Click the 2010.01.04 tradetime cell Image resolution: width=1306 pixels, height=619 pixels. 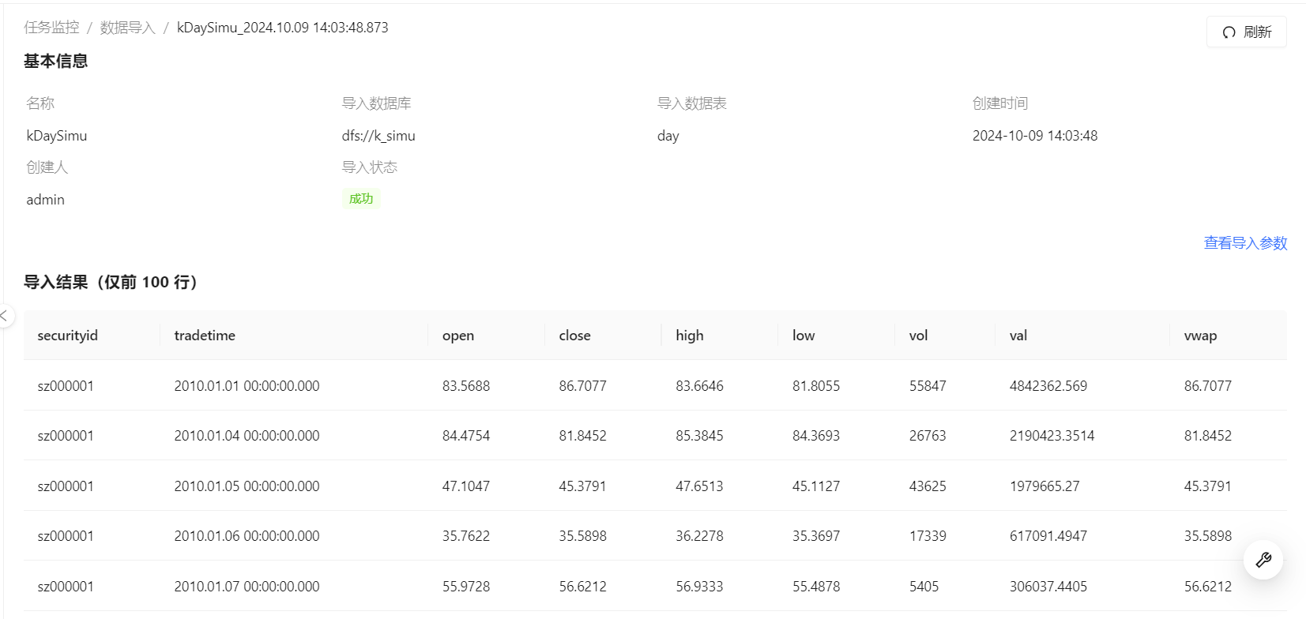coord(247,436)
